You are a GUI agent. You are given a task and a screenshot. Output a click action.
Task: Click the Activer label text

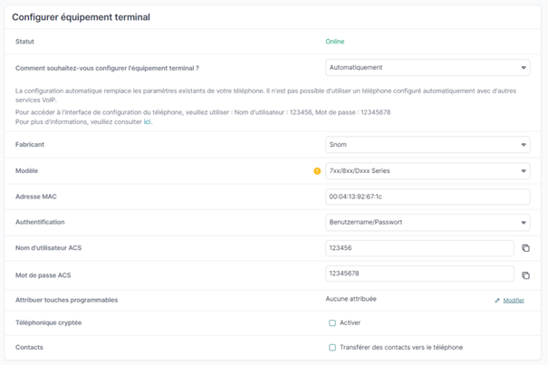click(x=350, y=322)
